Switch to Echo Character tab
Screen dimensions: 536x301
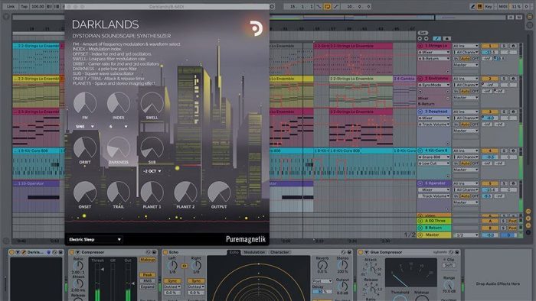click(279, 252)
